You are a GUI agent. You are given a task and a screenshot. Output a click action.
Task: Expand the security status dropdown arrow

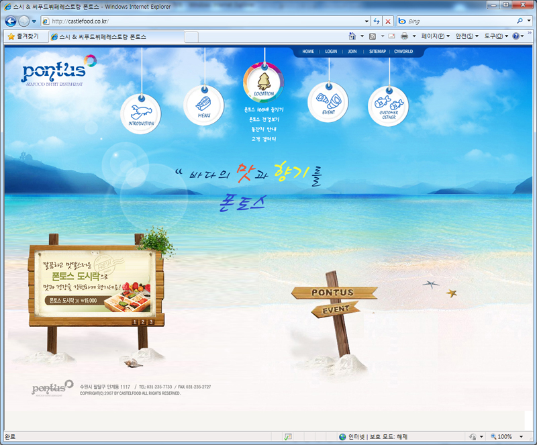click(x=481, y=436)
